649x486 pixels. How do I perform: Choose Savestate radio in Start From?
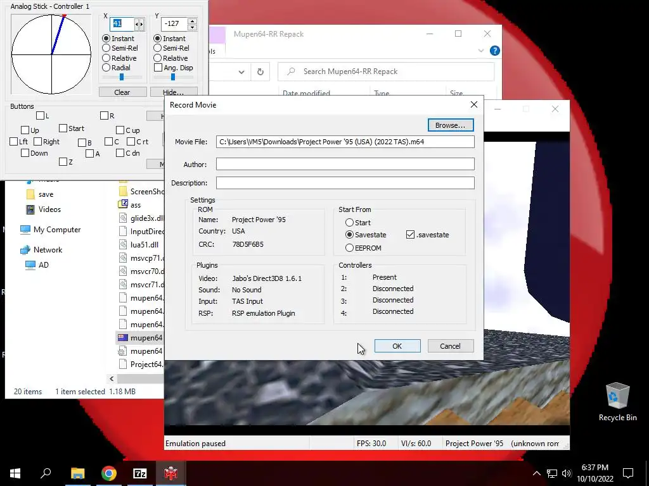[350, 235]
